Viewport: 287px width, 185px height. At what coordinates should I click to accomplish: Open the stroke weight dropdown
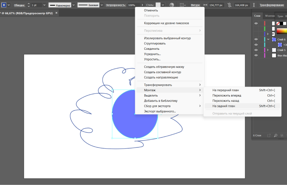(x=44, y=5)
